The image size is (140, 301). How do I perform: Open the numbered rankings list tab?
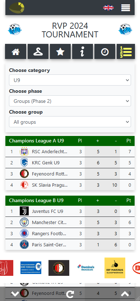[126, 51]
